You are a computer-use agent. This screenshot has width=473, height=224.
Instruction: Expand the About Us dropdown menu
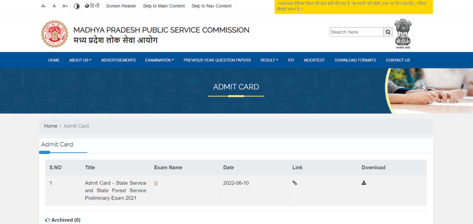point(80,60)
